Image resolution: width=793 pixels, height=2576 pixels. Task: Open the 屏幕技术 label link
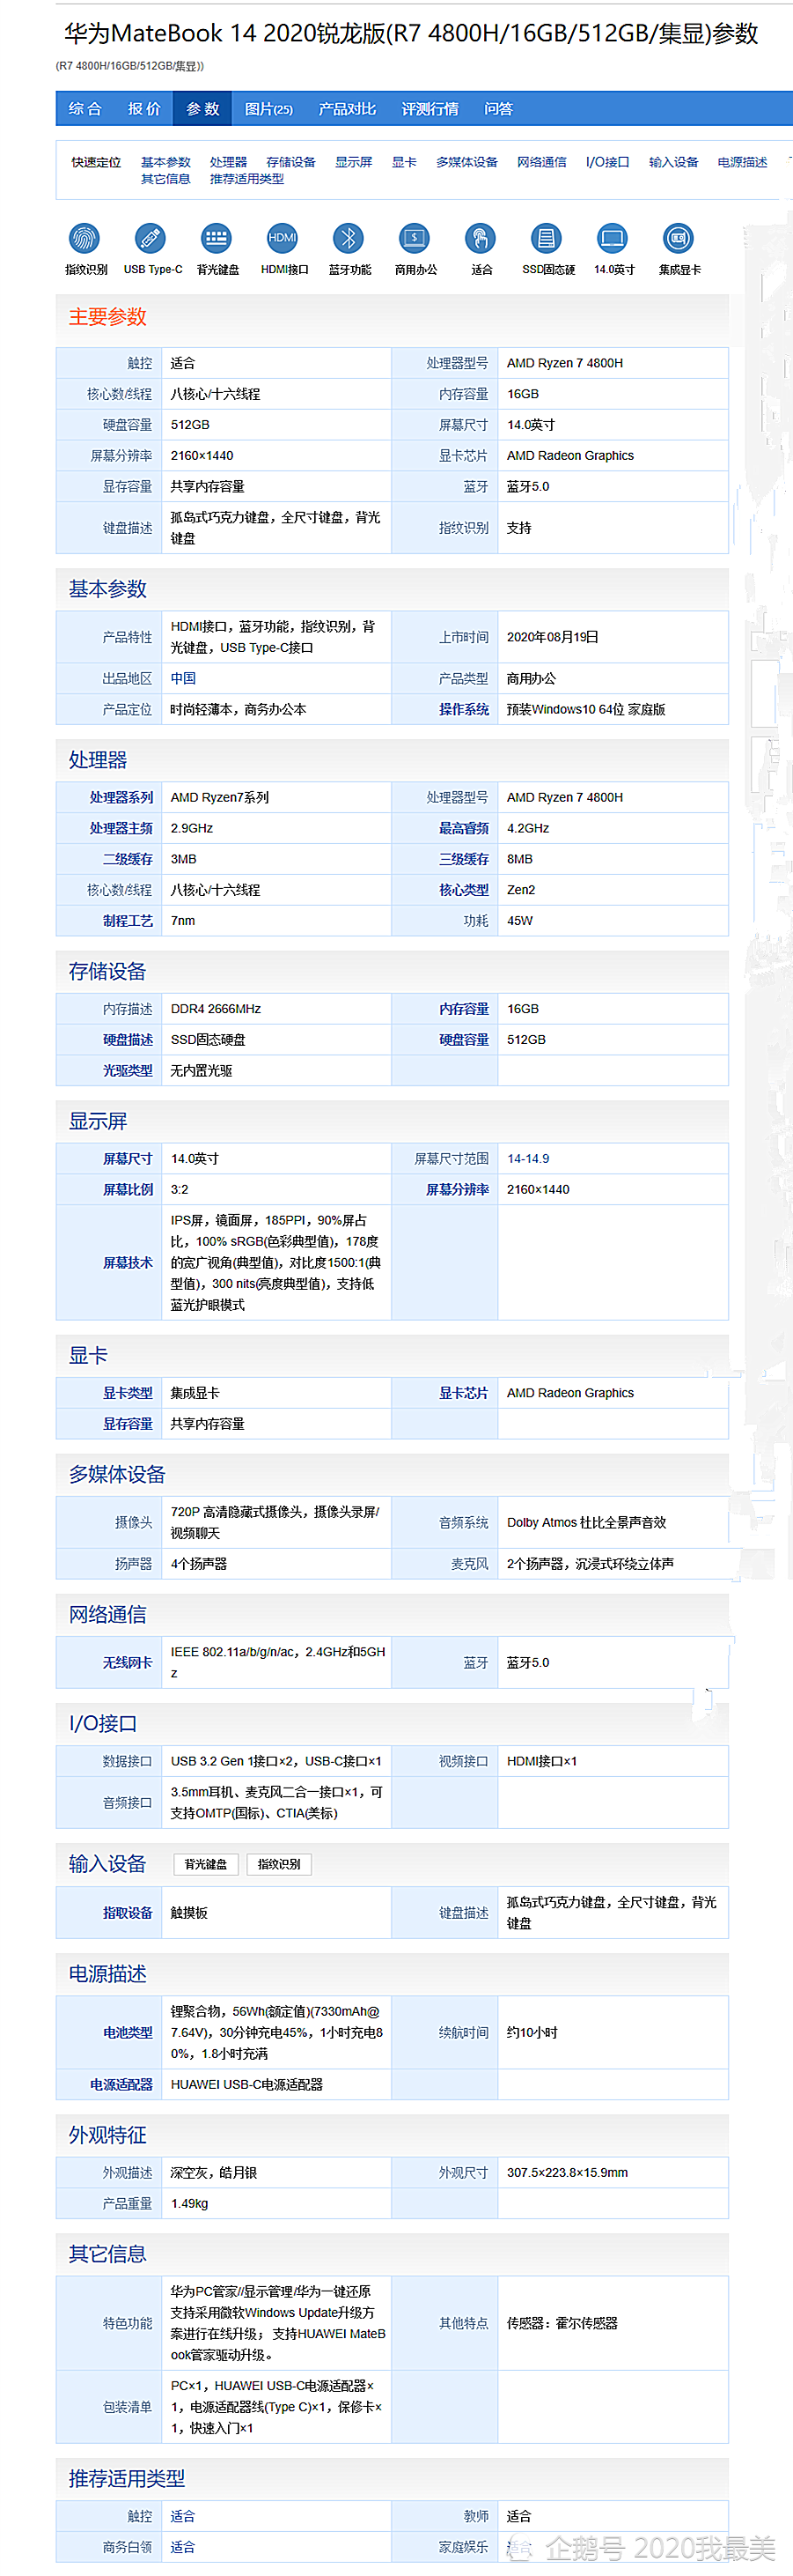[x=128, y=1263]
